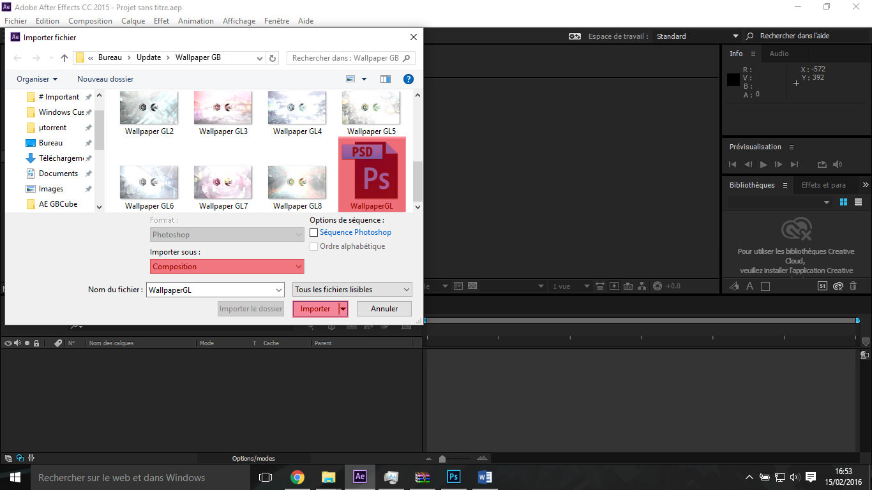872x490 pixels.
Task: Open the Importer sous dropdown
Action: (227, 267)
